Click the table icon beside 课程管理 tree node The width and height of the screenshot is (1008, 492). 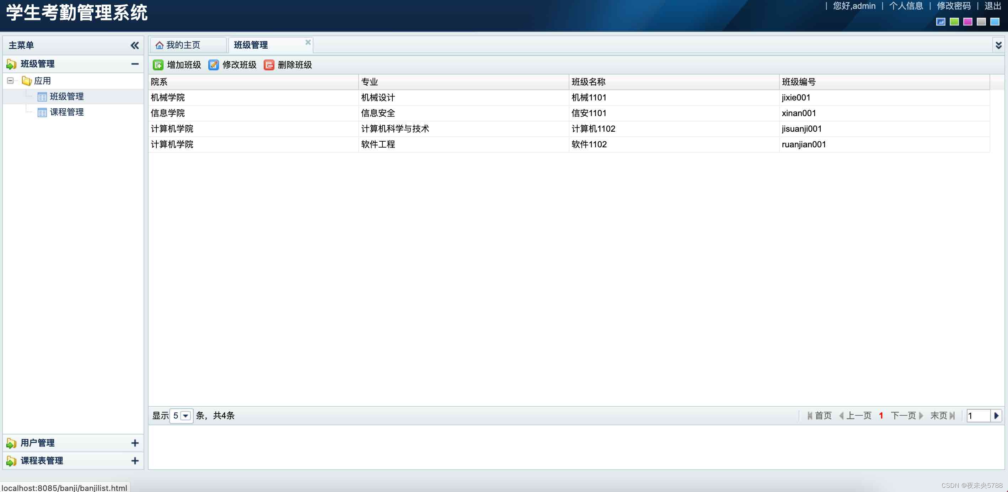pos(42,113)
